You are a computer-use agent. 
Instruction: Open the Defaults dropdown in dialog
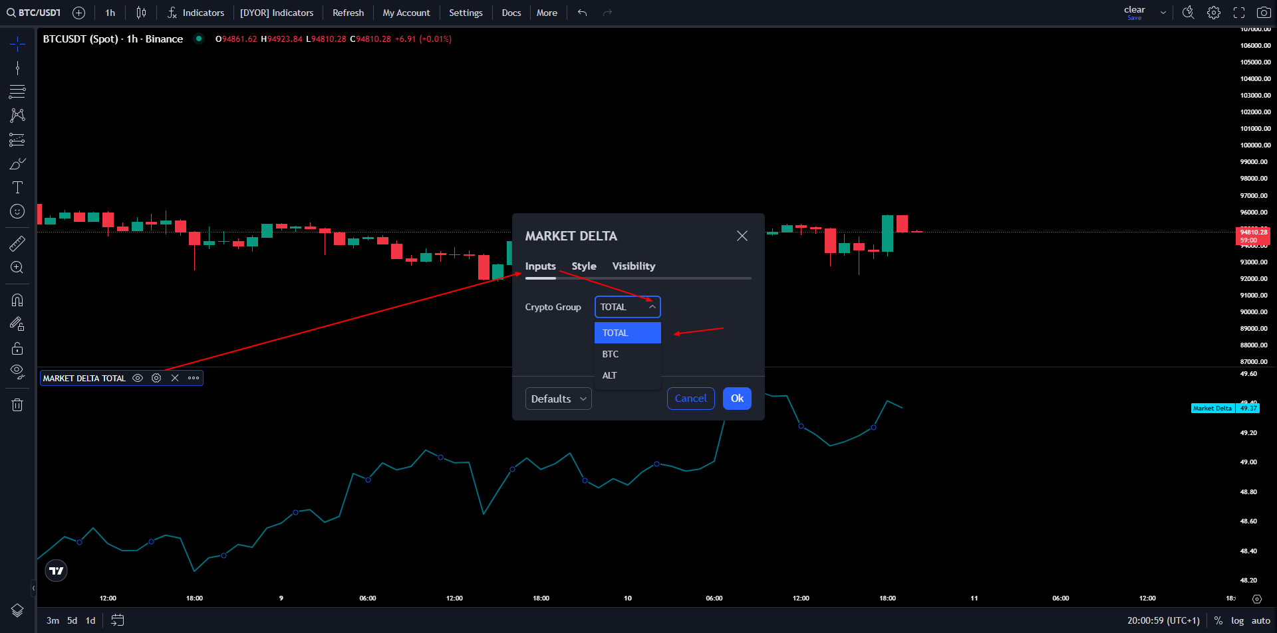click(558, 399)
